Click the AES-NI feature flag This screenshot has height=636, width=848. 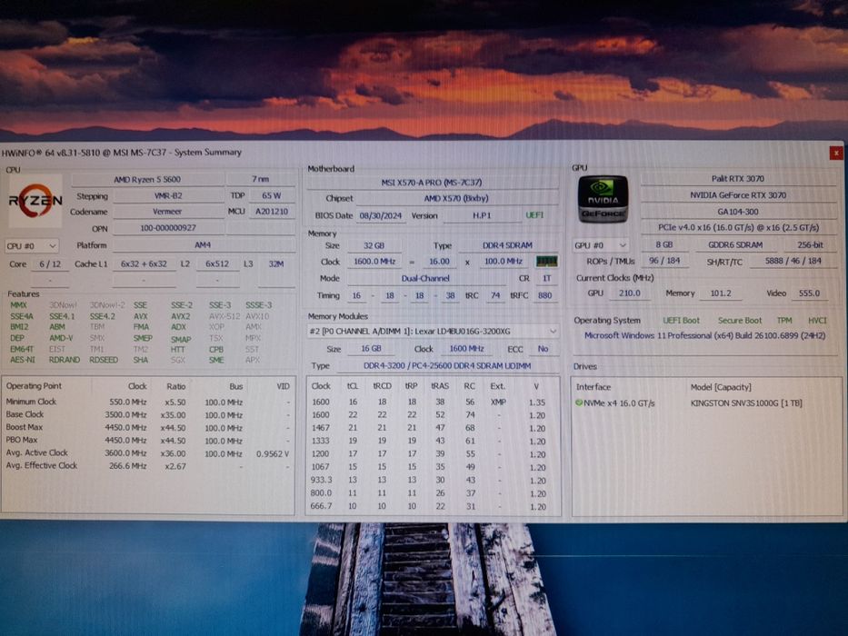(x=22, y=360)
